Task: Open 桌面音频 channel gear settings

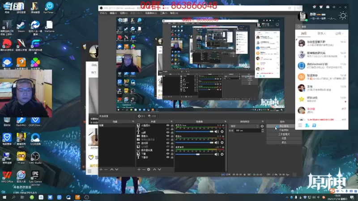Action: pyautogui.click(x=222, y=154)
